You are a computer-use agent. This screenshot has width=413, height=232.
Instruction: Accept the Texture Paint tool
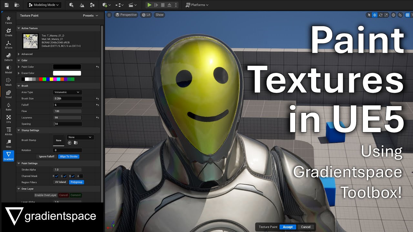(x=288, y=227)
